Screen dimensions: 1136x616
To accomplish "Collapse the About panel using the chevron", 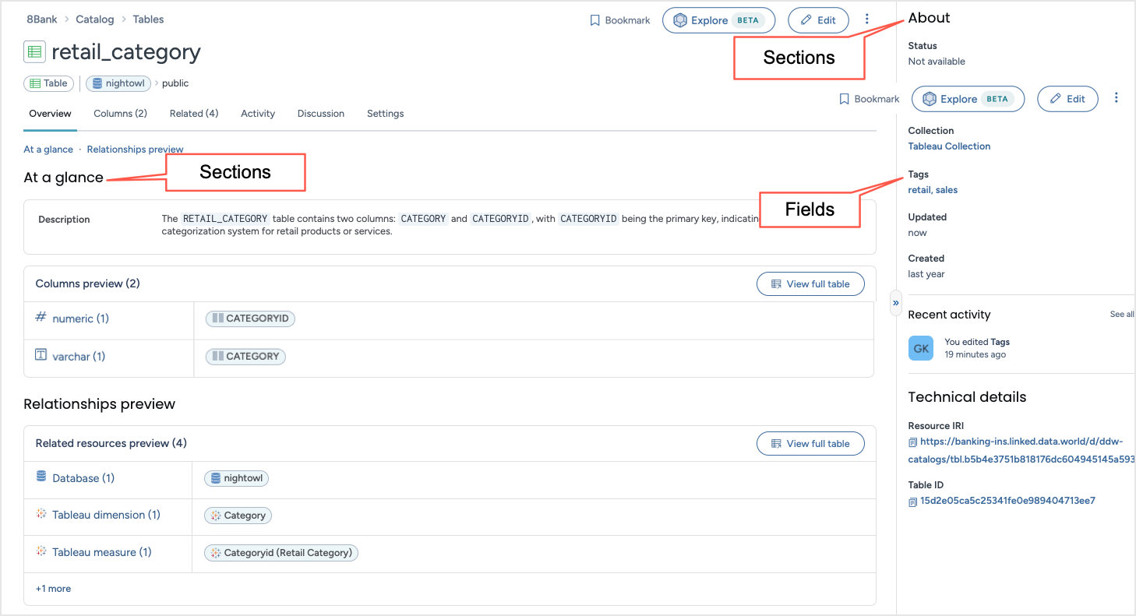I will pos(894,303).
